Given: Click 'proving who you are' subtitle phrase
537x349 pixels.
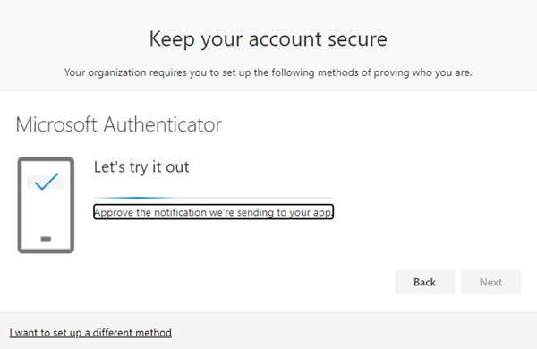Looking at the screenshot, I should [x=422, y=72].
